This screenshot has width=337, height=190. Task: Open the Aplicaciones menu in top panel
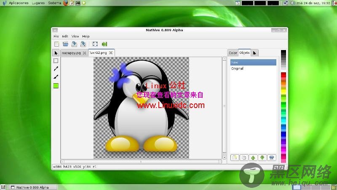pyautogui.click(x=19, y=3)
